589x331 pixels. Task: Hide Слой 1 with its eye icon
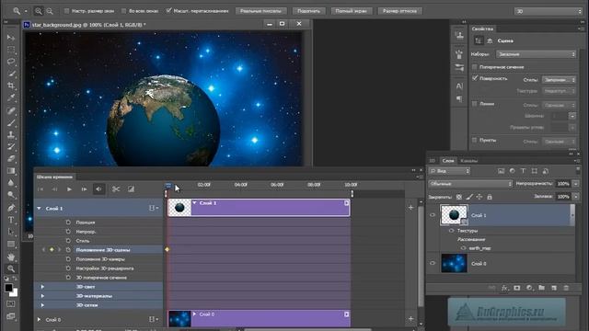pos(433,215)
